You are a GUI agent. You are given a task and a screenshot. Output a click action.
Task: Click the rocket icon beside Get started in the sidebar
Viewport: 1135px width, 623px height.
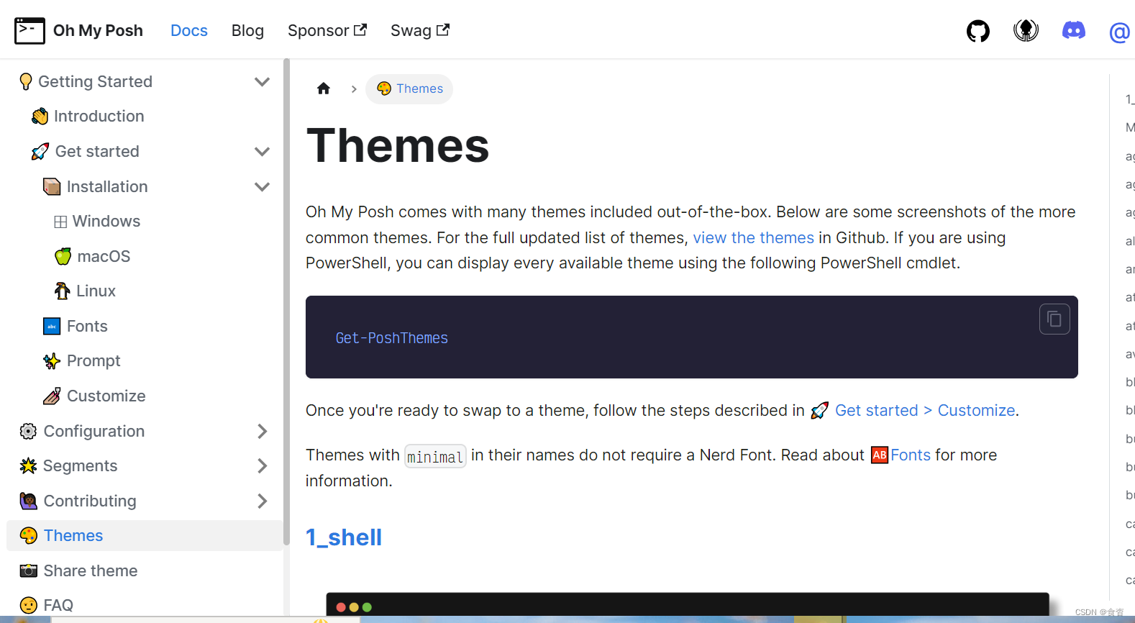tap(40, 151)
